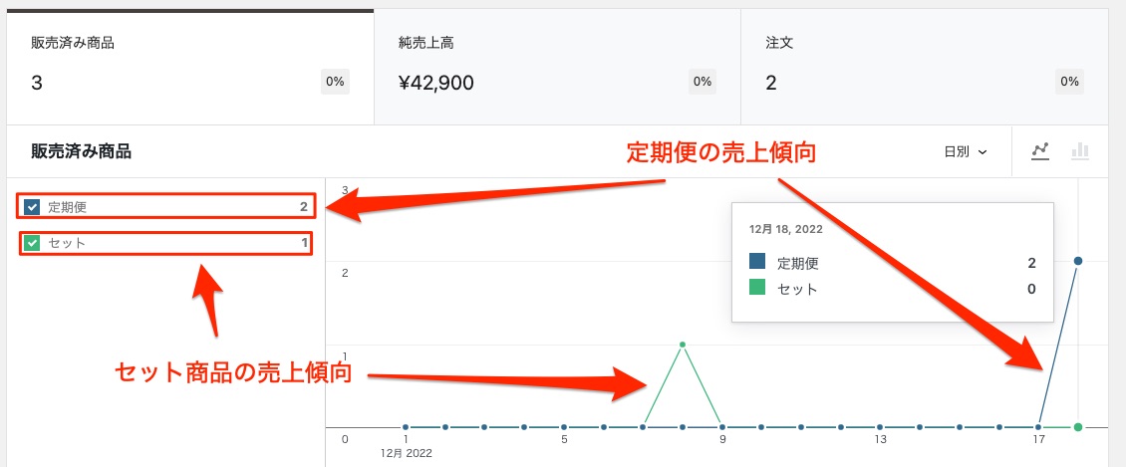Switch to the bar chart view

pyautogui.click(x=1079, y=151)
